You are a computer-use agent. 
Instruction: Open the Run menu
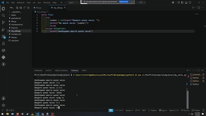tap(39, 3)
